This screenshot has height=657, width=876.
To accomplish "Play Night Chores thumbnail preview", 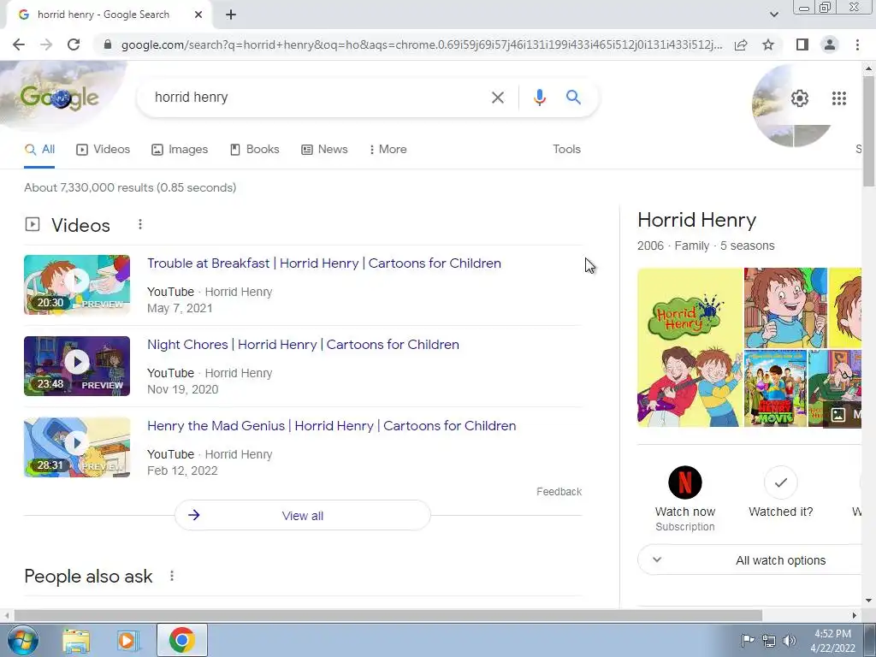I will [x=77, y=366].
